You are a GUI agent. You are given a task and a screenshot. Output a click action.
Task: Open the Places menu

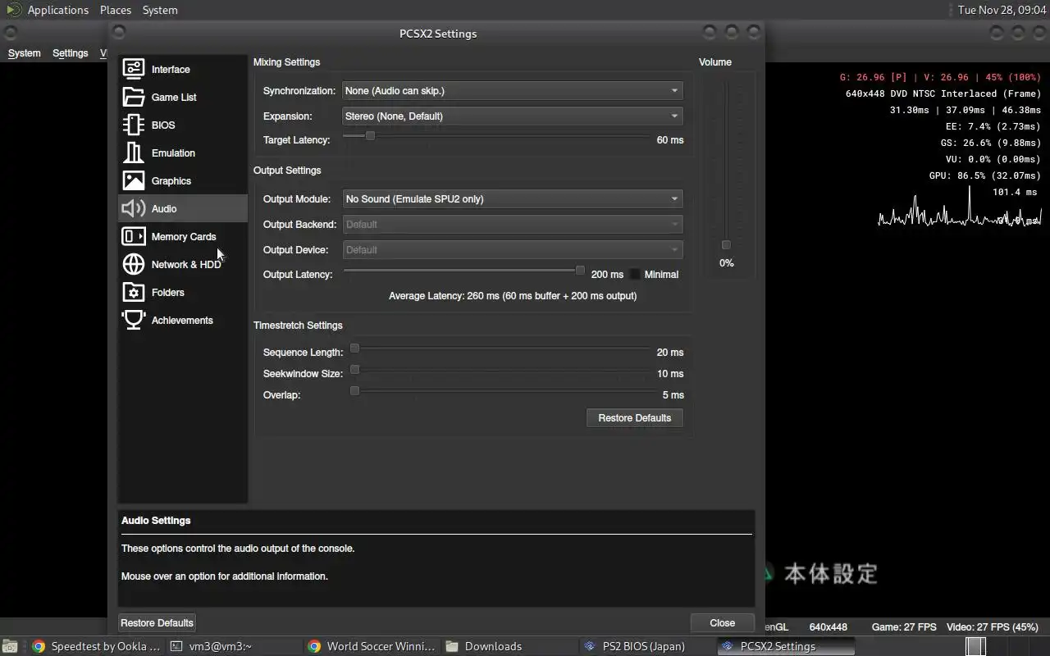pyautogui.click(x=116, y=10)
